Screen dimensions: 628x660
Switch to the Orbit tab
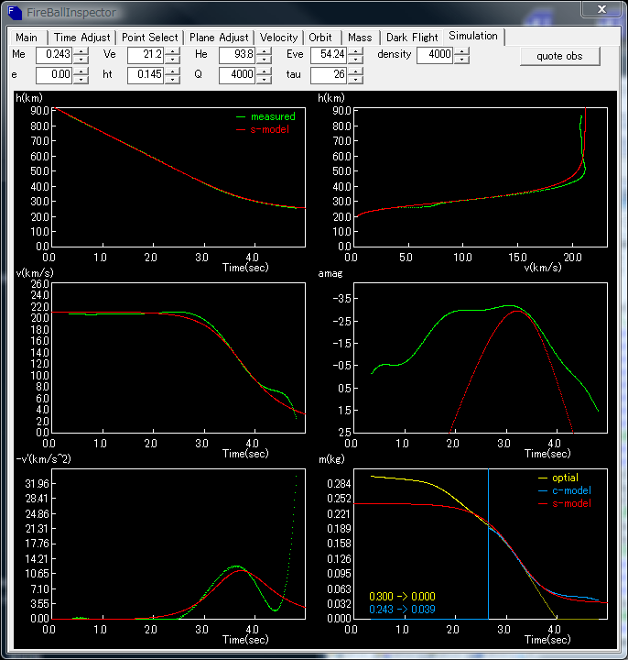[320, 38]
